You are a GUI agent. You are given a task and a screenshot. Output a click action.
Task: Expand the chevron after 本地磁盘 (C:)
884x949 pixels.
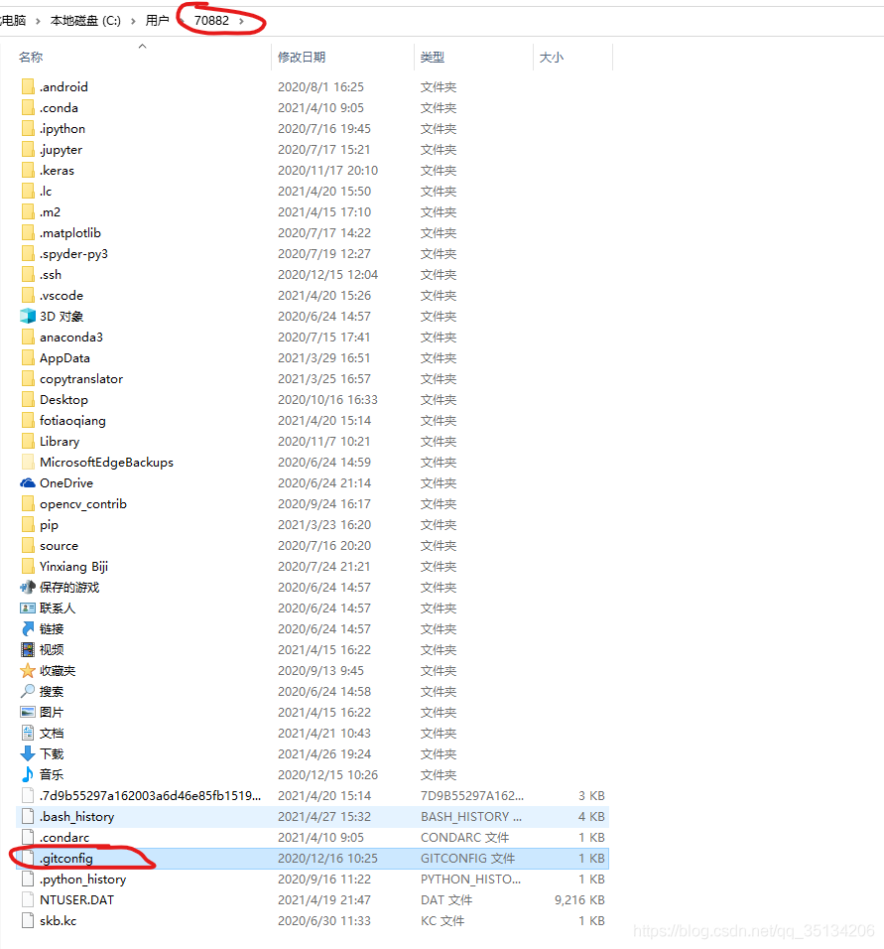[133, 21]
